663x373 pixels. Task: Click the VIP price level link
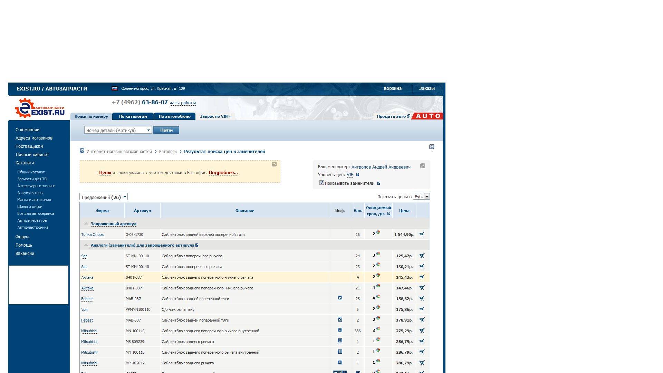[x=350, y=175]
